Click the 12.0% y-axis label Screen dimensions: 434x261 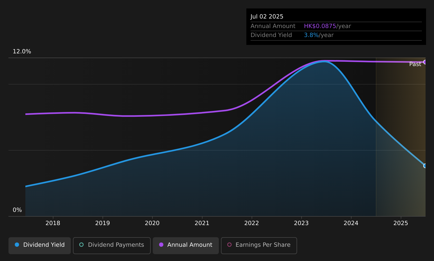(22, 52)
